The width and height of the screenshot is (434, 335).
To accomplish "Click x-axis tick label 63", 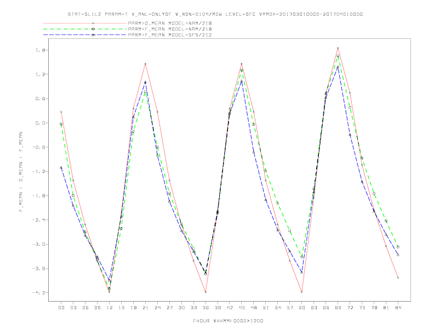I will (314, 308).
